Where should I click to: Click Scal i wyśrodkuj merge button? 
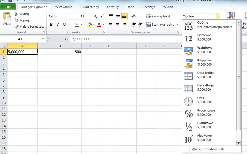coord(161,25)
